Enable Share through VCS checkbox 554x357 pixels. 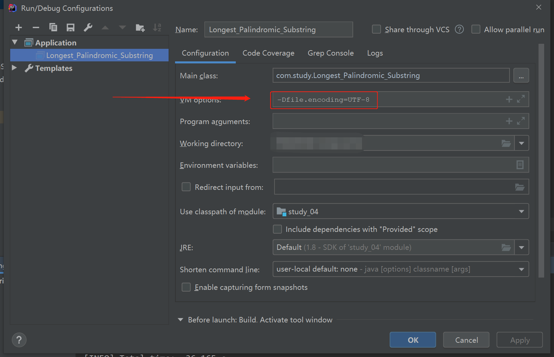point(376,29)
